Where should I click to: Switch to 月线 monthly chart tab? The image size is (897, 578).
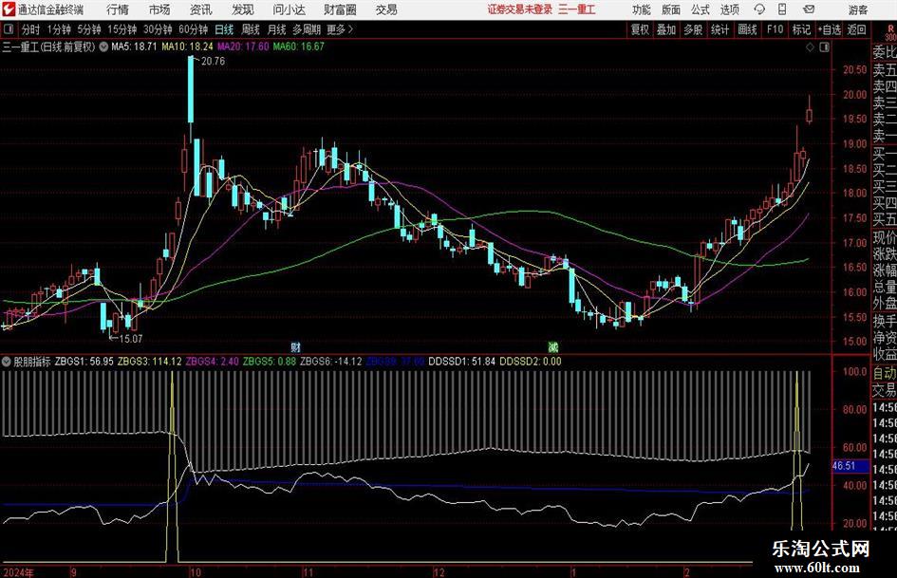276,29
